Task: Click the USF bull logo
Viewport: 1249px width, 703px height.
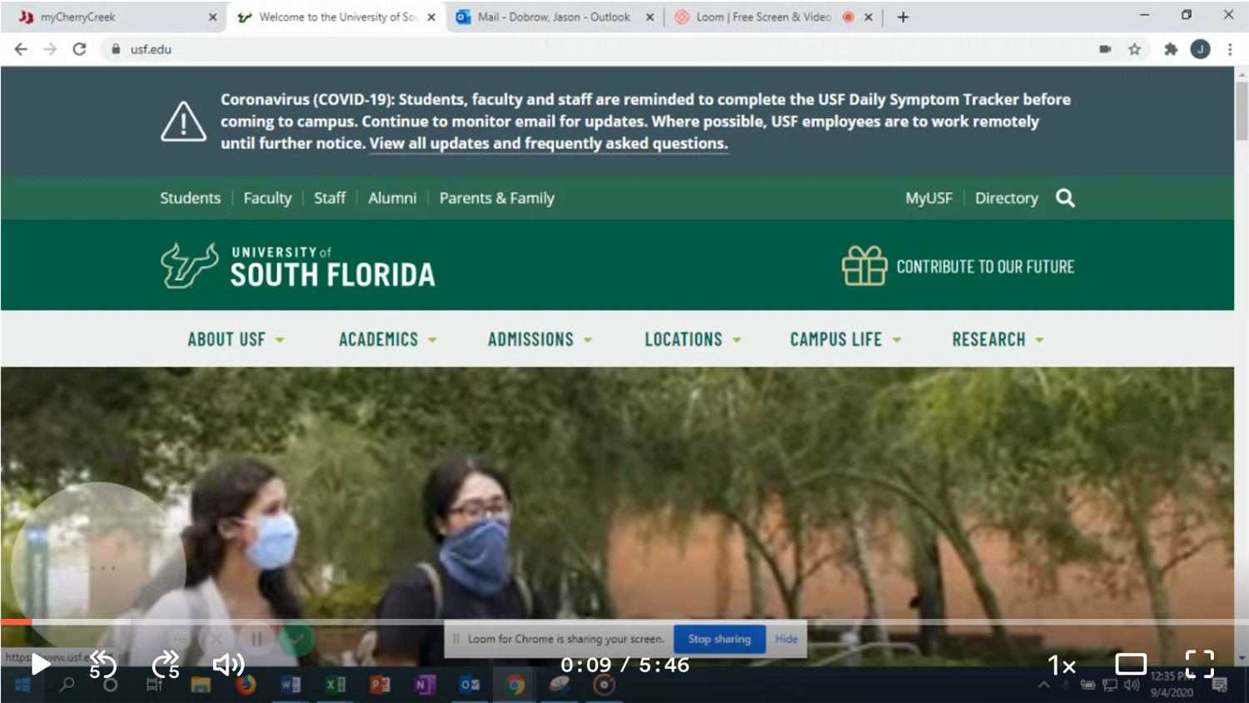Action: (189, 265)
